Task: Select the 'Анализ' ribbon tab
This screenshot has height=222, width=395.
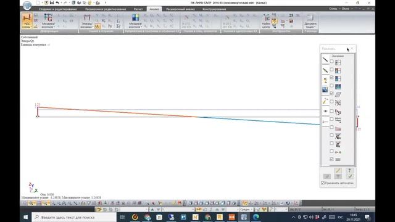Action: tap(154, 9)
